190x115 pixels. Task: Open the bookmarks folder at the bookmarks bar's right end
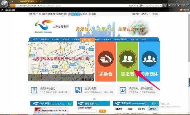185,10
